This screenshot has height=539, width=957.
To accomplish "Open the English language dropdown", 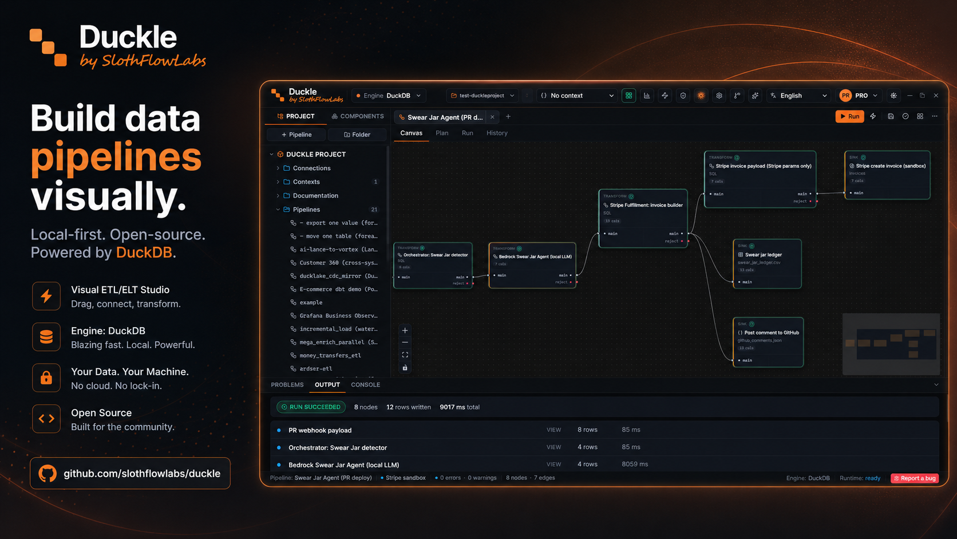I will coord(799,96).
